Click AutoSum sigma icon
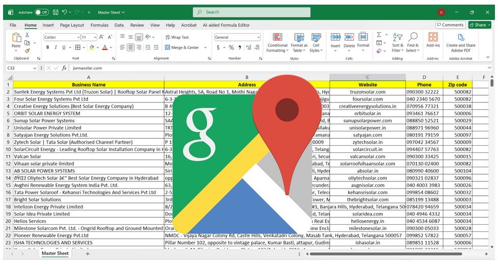The image size is (498, 265). [379, 35]
